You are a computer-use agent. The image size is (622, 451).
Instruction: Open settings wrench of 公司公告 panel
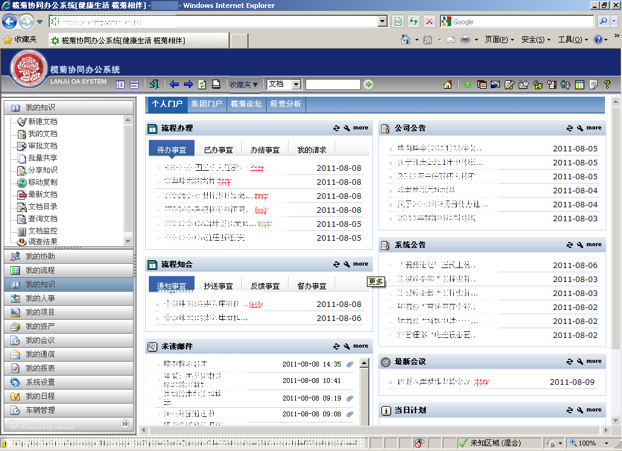click(580, 128)
